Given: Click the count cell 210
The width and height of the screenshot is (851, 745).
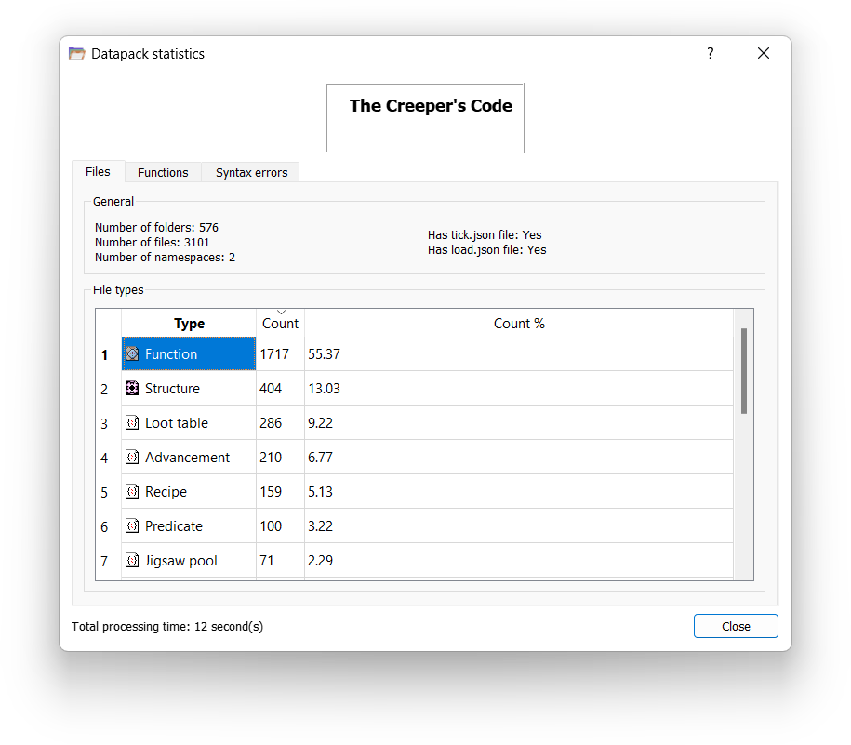Looking at the screenshot, I should (280, 457).
